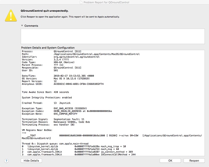
Task: Click the path '/Applications/QGroundControl.app/Contents/MacOS/QGroundControl'
Action: pyautogui.click(x=97, y=54)
